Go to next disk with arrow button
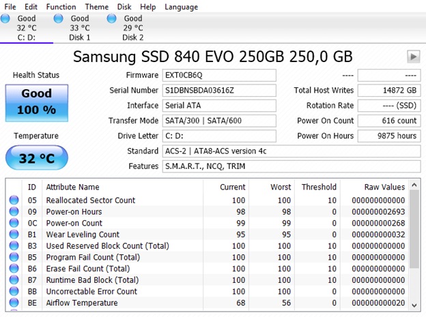Viewport: 426px width, 317px height. pos(413,57)
